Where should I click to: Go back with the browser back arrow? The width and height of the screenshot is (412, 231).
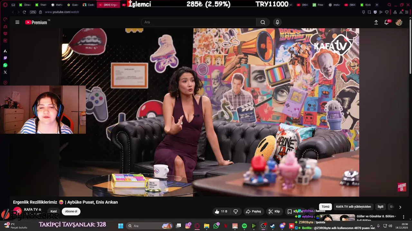point(13,12)
